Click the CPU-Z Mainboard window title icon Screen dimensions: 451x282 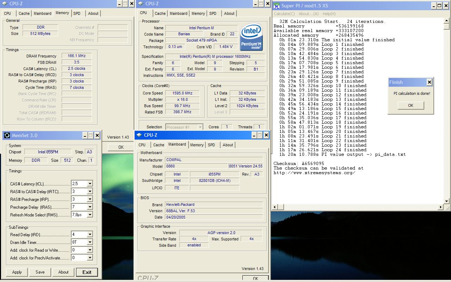point(139,135)
